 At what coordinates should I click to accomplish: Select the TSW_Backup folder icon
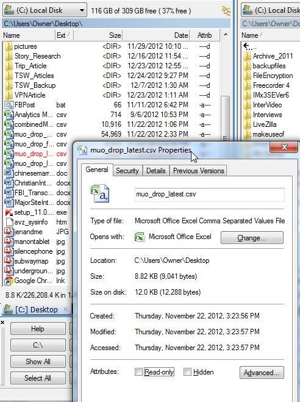[x=9, y=85]
